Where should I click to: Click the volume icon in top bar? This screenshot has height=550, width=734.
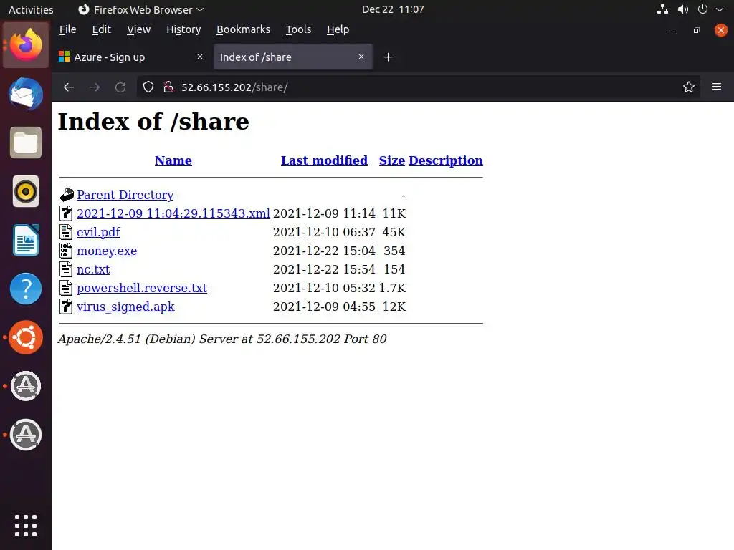point(683,9)
